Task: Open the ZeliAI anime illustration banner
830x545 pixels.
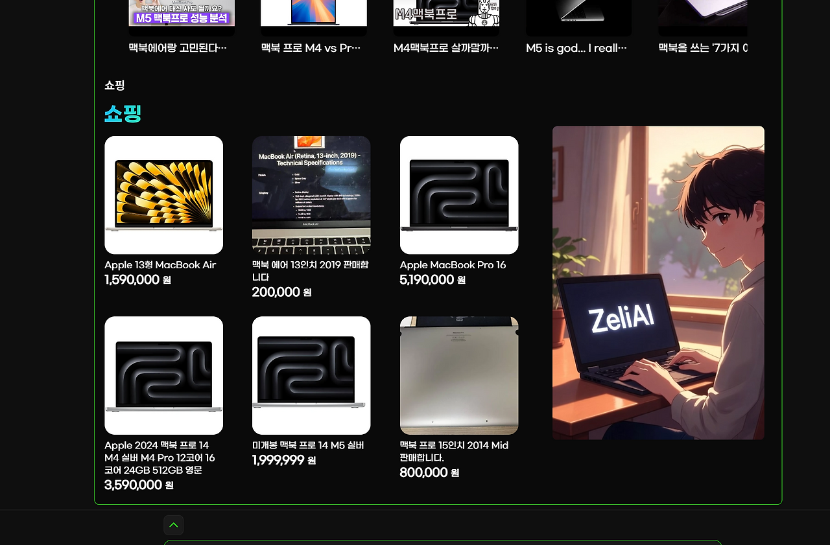Action: coord(658,283)
